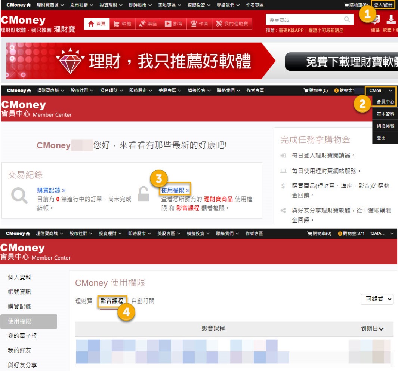
Task: Click the laptop icon beside 每日使用理財寶網站服務
Action: pos(283,171)
